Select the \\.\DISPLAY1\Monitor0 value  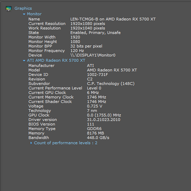coord(93,55)
